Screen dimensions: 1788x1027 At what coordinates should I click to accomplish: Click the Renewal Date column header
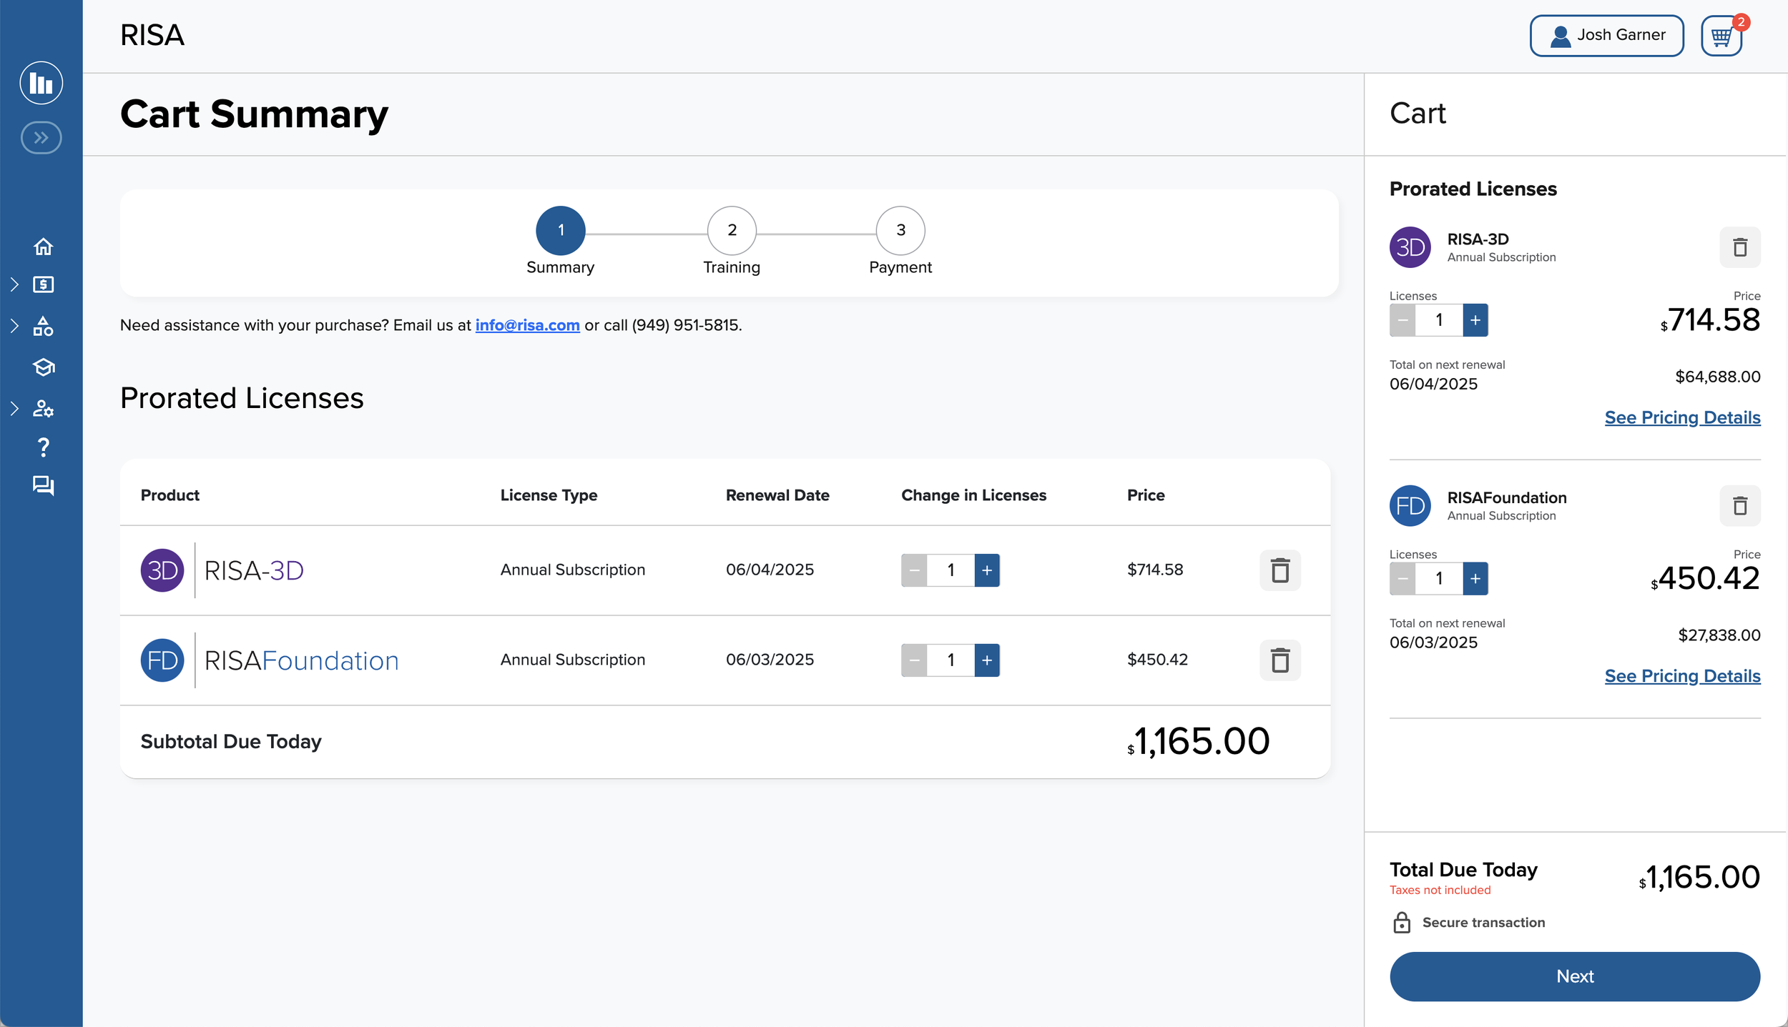coord(777,495)
